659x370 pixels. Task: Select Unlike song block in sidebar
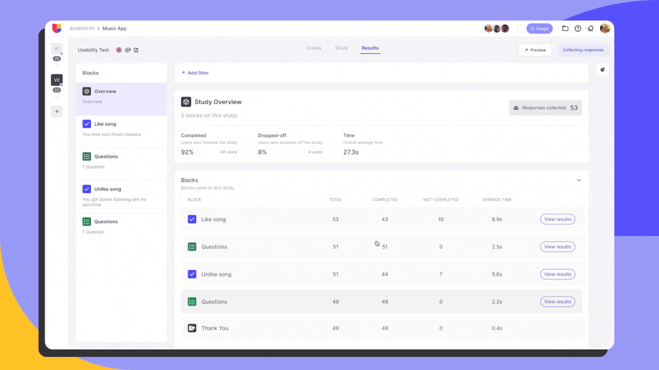click(x=121, y=194)
